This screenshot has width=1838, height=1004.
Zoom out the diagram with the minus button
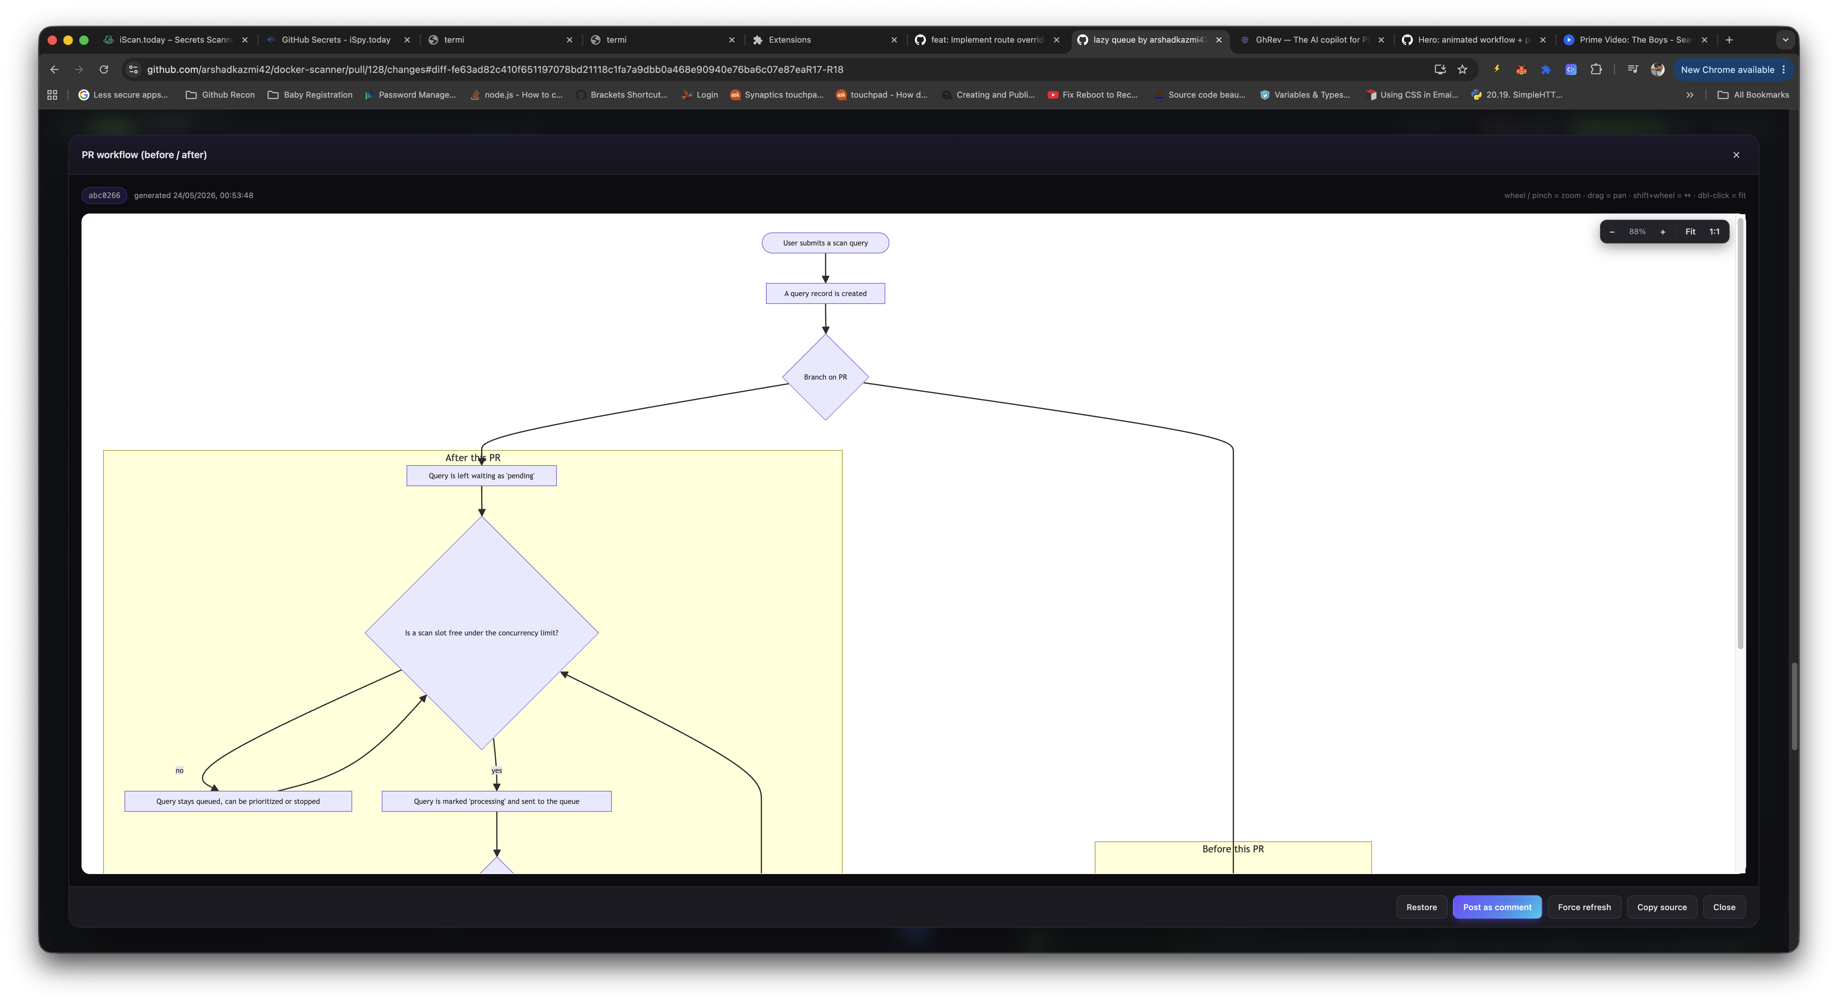click(x=1612, y=232)
